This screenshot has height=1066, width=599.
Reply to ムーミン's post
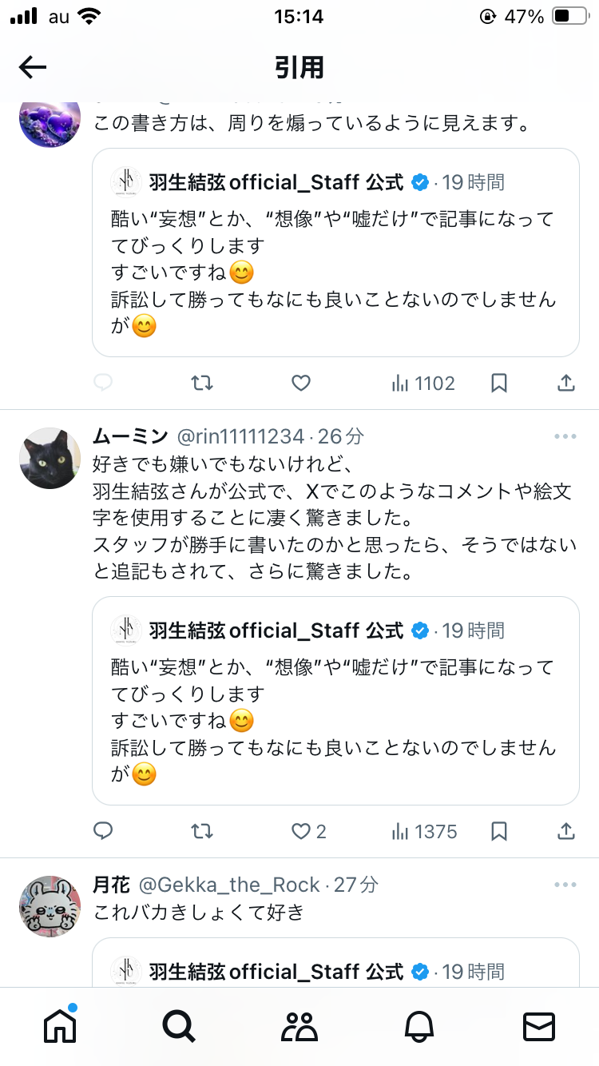(x=103, y=832)
